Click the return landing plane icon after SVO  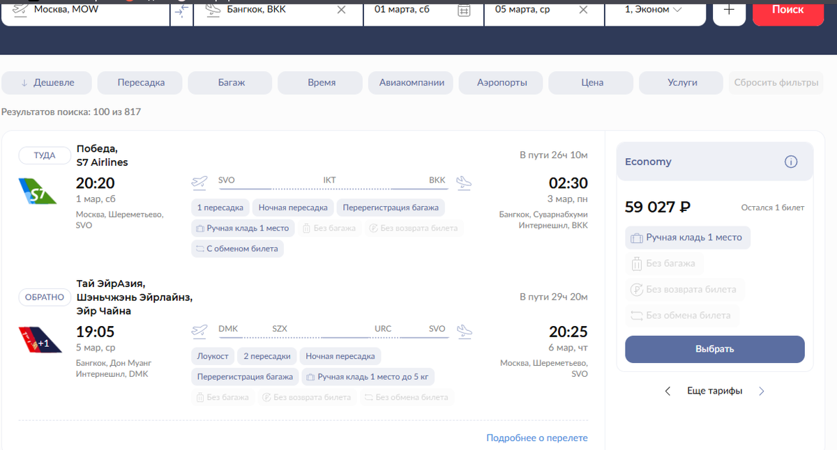coord(464,331)
